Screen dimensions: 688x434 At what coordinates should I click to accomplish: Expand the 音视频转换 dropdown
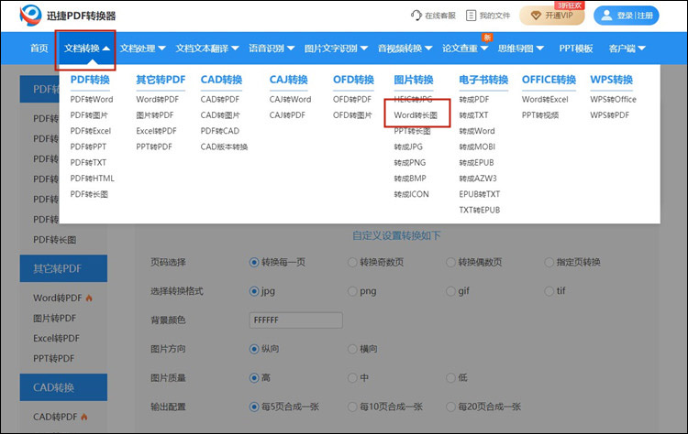[405, 49]
